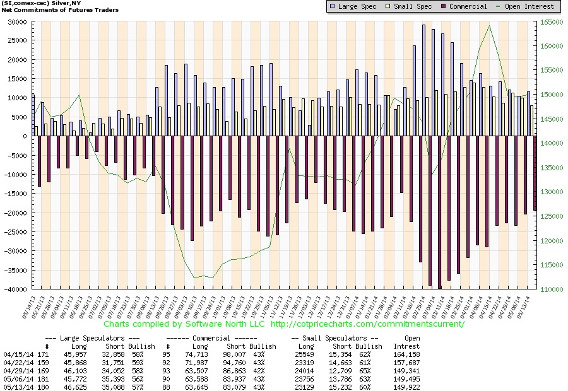Click the Silver, NY chart title

41,3
